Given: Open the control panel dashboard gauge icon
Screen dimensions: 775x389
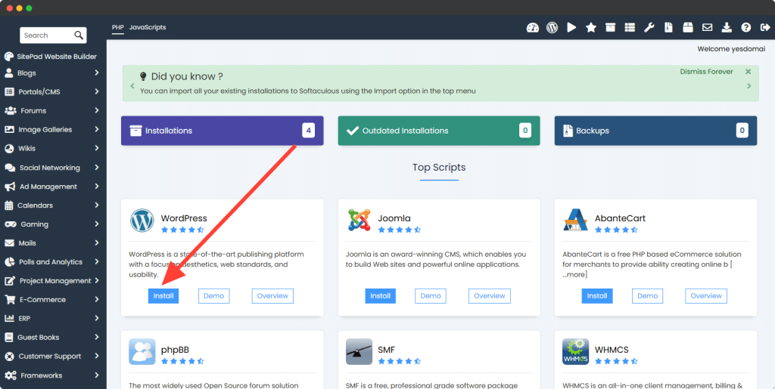Looking at the screenshot, I should pyautogui.click(x=532, y=28).
